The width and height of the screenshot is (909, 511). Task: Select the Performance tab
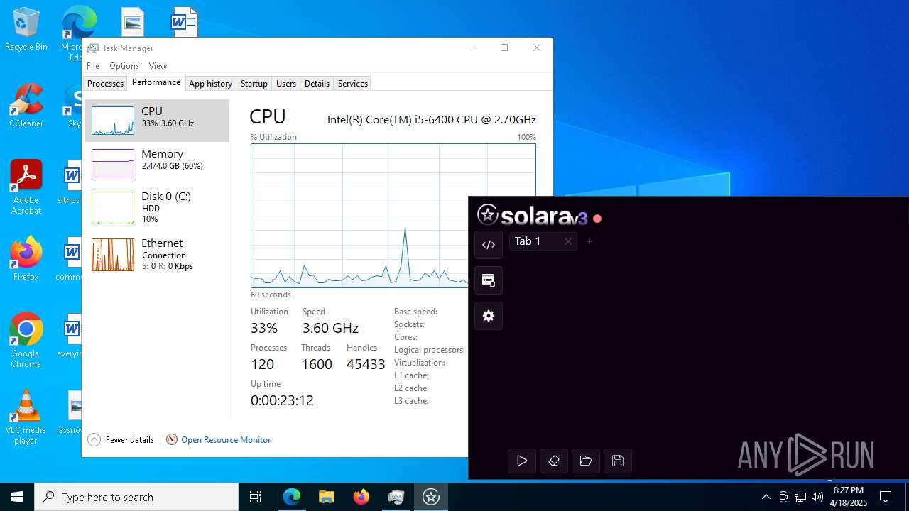tap(156, 82)
